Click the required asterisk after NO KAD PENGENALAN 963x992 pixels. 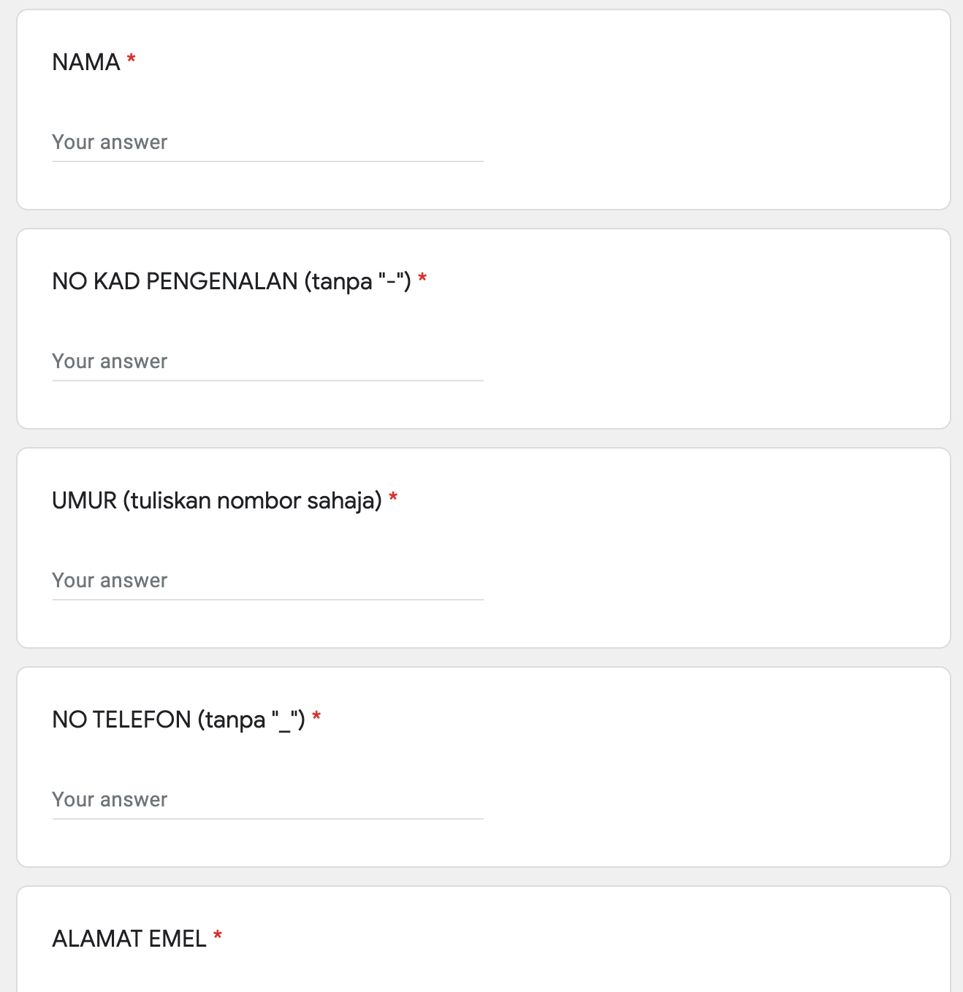click(422, 278)
